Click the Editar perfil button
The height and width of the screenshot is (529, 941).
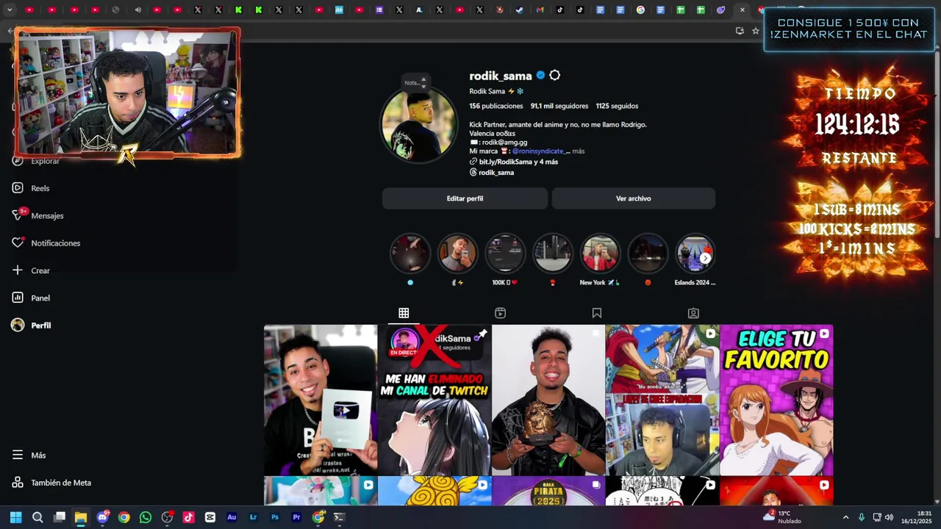pyautogui.click(x=465, y=198)
